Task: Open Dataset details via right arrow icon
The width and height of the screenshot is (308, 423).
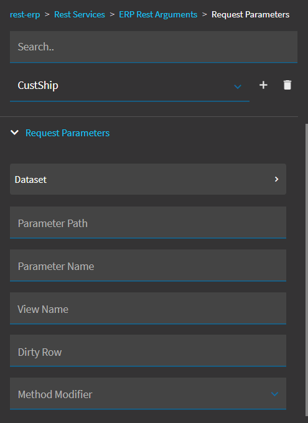Action: point(276,179)
